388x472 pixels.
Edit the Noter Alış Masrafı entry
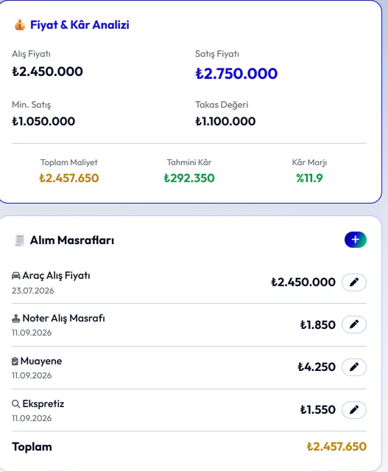(x=354, y=324)
